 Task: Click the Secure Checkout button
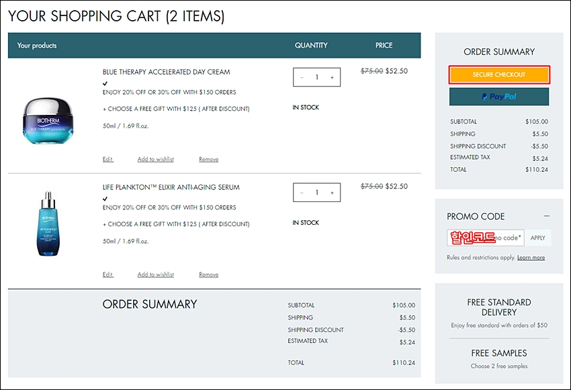(499, 75)
